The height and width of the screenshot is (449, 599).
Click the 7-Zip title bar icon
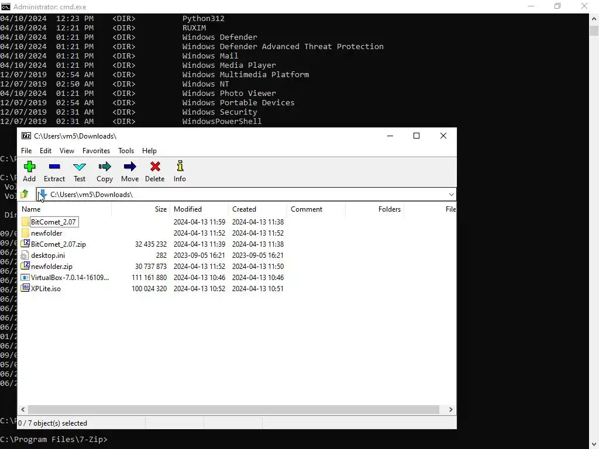pyautogui.click(x=26, y=136)
